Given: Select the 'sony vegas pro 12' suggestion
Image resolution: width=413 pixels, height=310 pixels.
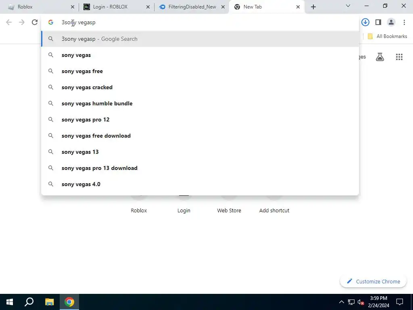Looking at the screenshot, I should (x=200, y=119).
